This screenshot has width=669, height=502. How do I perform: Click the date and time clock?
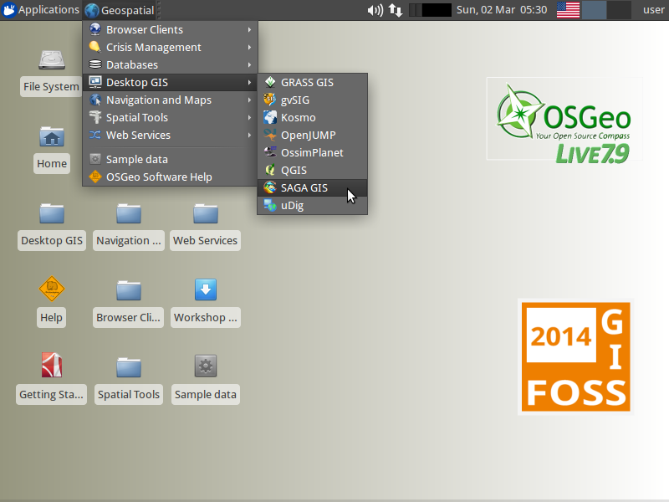[x=502, y=10]
